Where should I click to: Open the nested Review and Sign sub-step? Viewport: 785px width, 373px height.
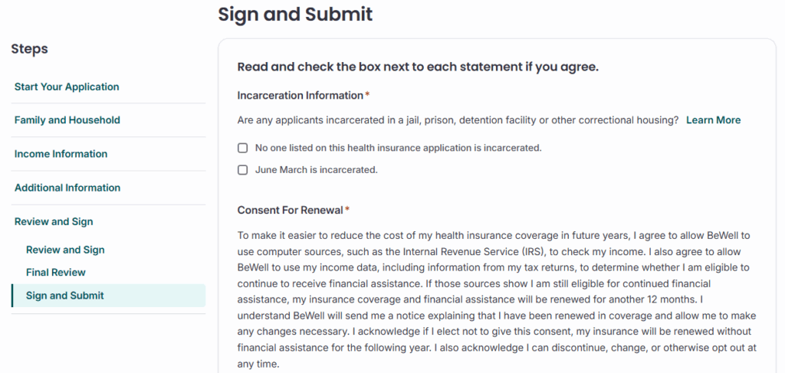[x=65, y=250]
